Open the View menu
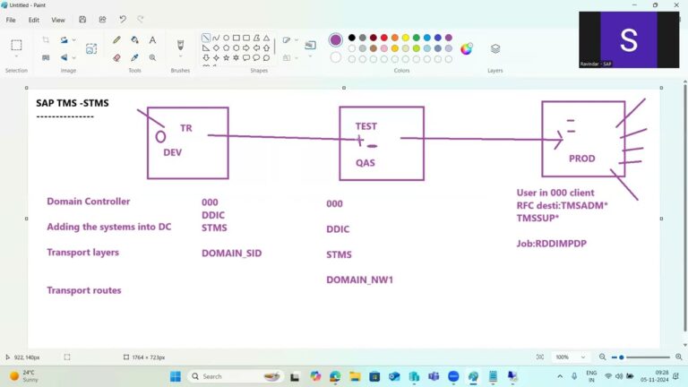The image size is (688, 387). click(58, 20)
